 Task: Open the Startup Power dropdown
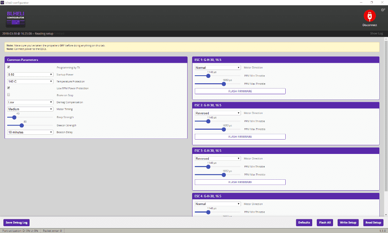tap(30, 75)
